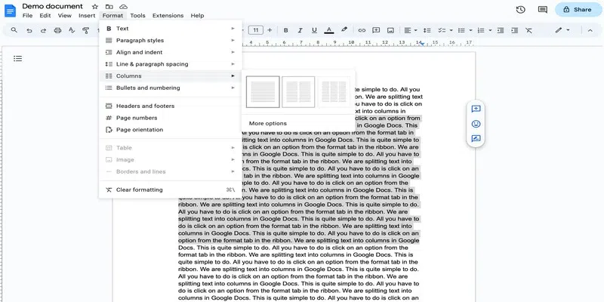Open checklist dropdown arrow

451,30
